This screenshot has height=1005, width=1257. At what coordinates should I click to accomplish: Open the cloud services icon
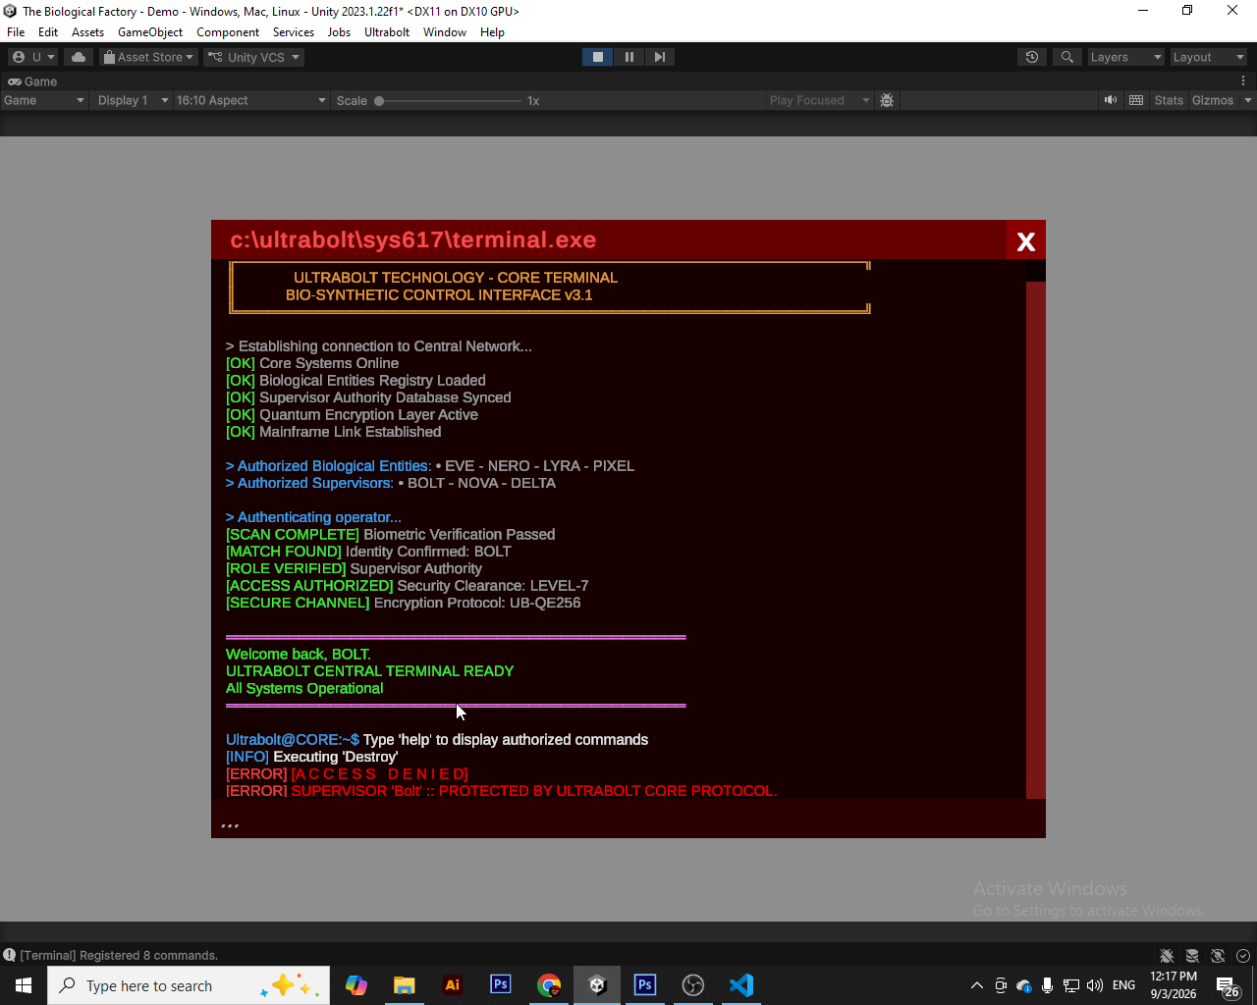(79, 57)
